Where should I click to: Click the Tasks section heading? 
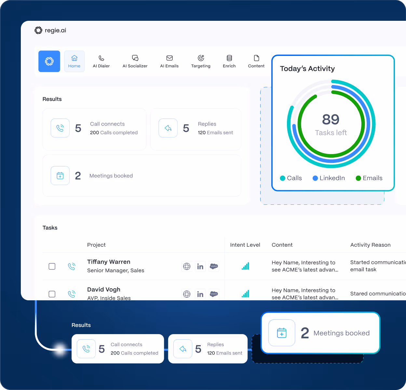pyautogui.click(x=50, y=228)
